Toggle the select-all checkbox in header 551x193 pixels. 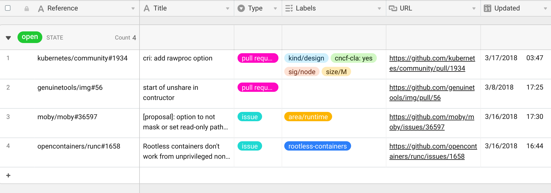pyautogui.click(x=8, y=8)
